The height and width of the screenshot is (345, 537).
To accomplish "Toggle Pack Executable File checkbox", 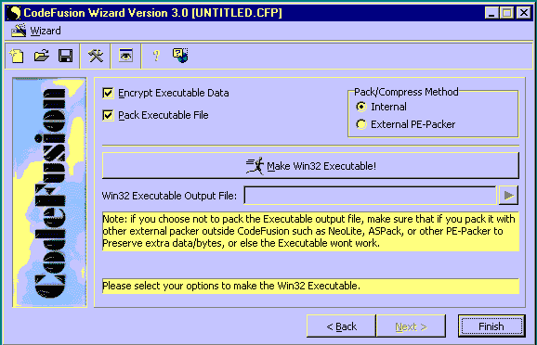I will 108,115.
